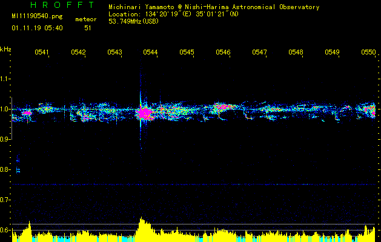Click the HROFFT title text
The height and width of the screenshot is (242, 381).
62,5
